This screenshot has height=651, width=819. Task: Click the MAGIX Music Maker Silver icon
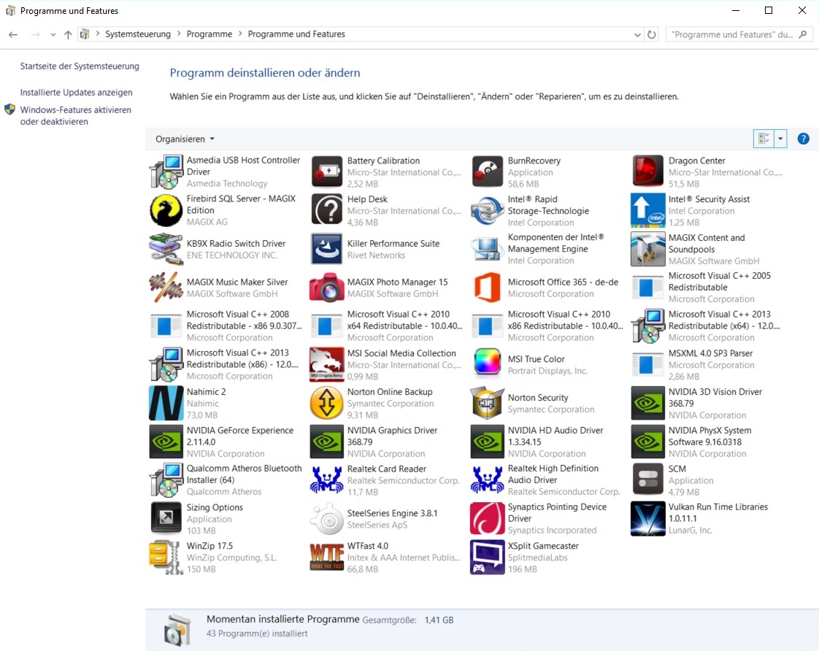(x=166, y=287)
